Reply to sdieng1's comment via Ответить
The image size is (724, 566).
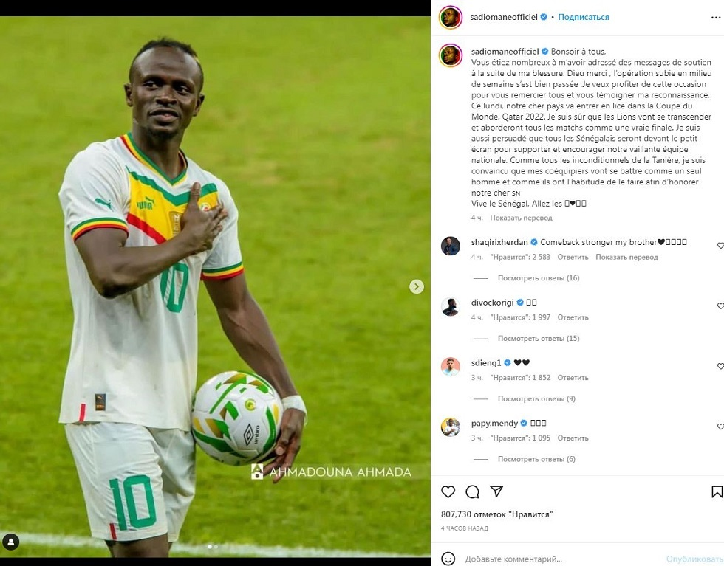[573, 378]
